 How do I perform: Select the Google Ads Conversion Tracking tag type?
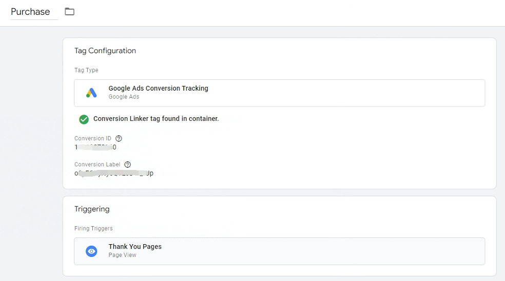[279, 93]
